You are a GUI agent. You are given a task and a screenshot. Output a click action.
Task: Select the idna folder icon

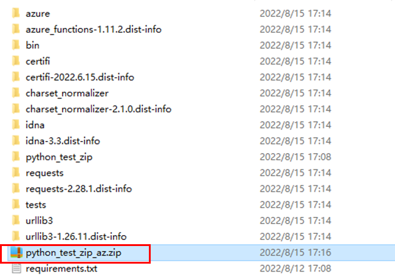coord(16,125)
